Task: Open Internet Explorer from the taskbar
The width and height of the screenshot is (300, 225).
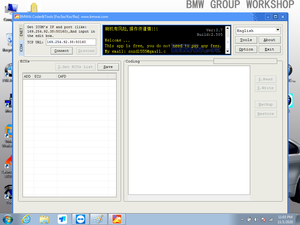Action: tap(26, 219)
